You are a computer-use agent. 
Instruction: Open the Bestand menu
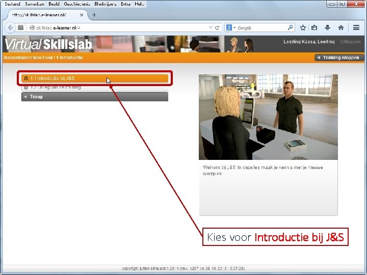[12, 4]
